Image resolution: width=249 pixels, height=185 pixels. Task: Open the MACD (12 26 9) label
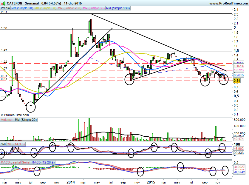(x=43, y=162)
